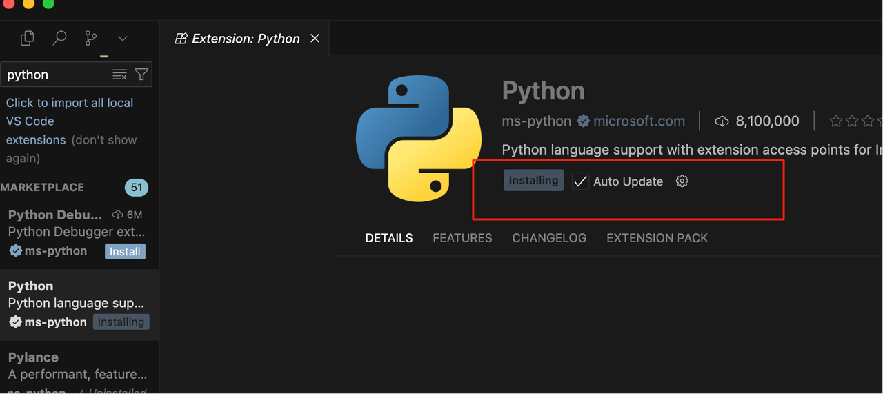Click the large Python logo

pyautogui.click(x=419, y=138)
